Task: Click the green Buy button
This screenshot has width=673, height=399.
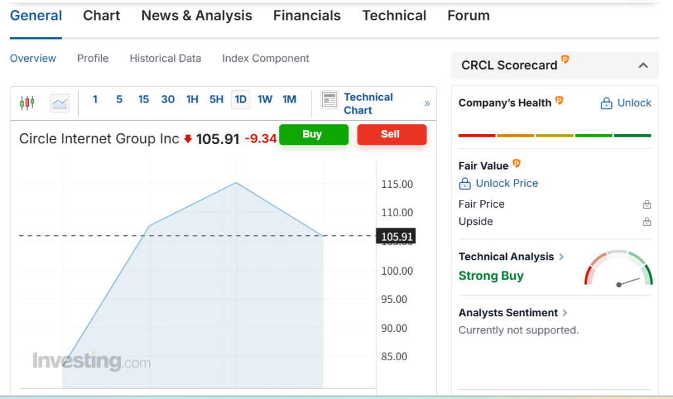Action: [313, 135]
